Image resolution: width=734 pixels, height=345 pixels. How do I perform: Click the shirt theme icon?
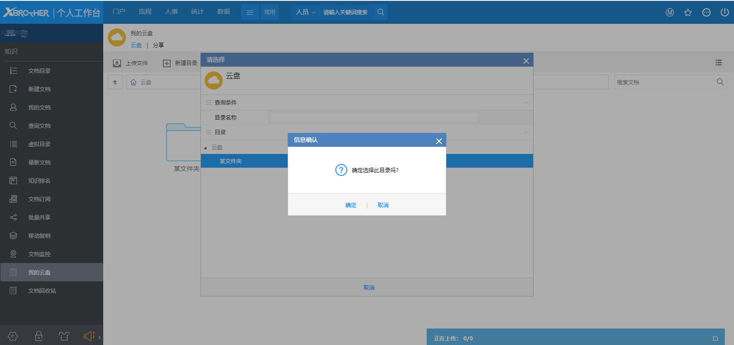coord(64,336)
